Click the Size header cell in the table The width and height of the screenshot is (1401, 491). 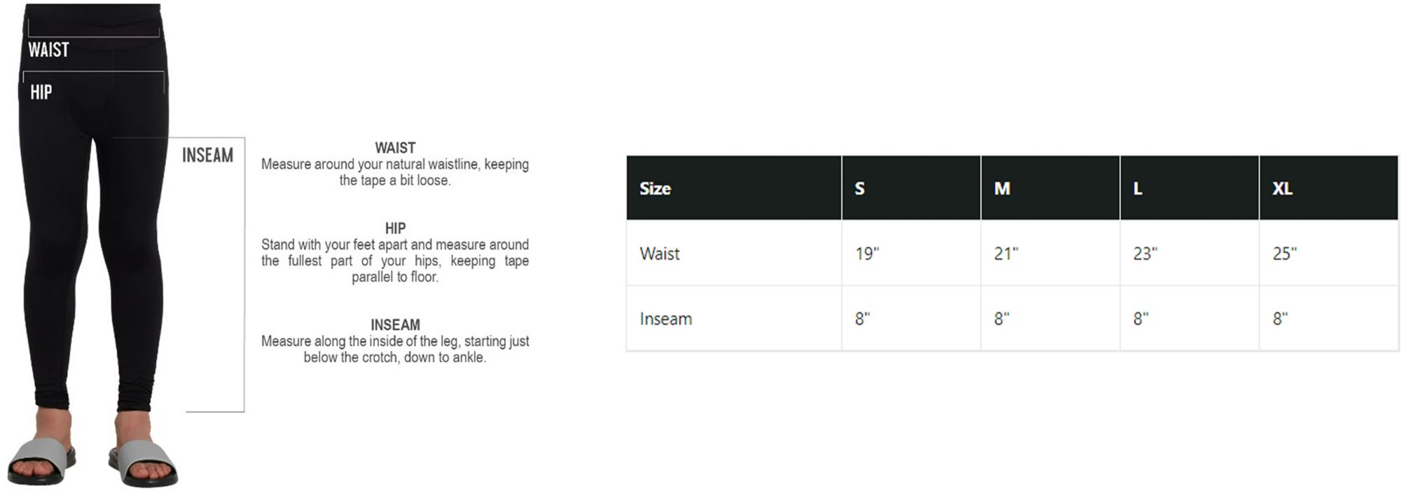[655, 188]
